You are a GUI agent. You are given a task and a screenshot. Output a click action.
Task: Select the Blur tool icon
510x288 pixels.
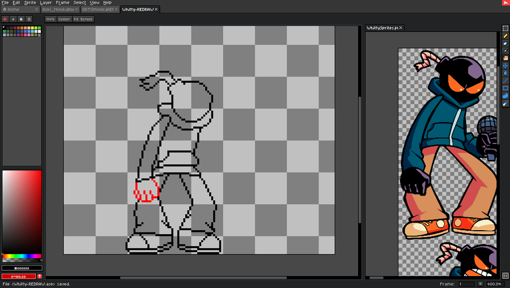coord(505,104)
